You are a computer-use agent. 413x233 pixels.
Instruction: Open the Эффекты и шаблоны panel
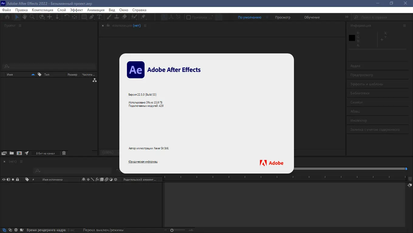pyautogui.click(x=367, y=84)
